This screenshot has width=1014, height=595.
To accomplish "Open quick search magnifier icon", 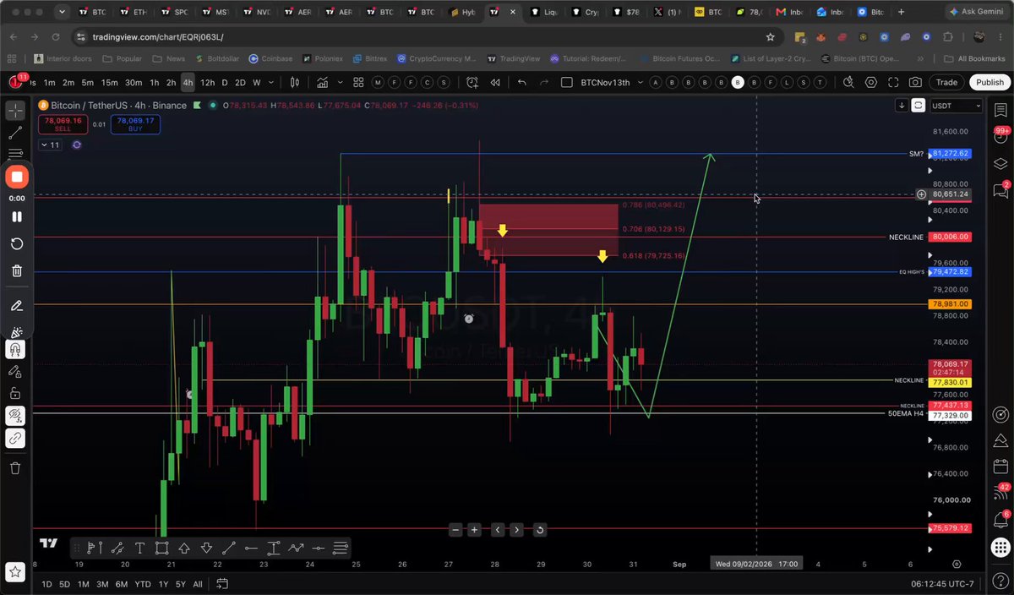I will (848, 82).
